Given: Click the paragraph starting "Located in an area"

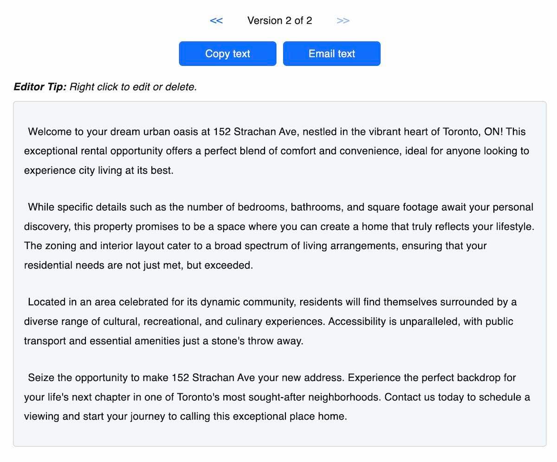Looking at the screenshot, I should (x=270, y=322).
